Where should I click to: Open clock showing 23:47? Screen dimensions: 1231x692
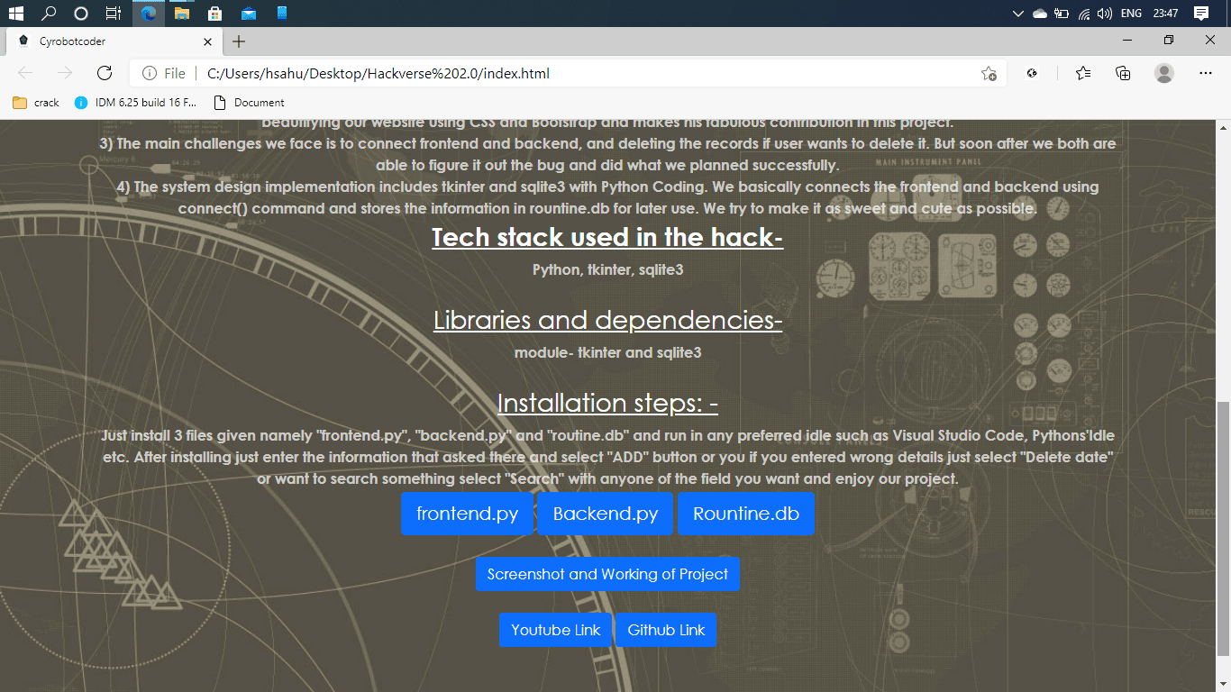click(1165, 14)
